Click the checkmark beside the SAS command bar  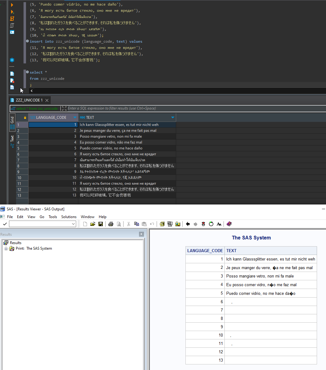tap(4, 224)
